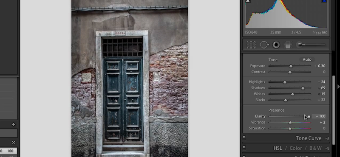Switch to the B&W tab
The image size is (340, 157).
point(315,148)
